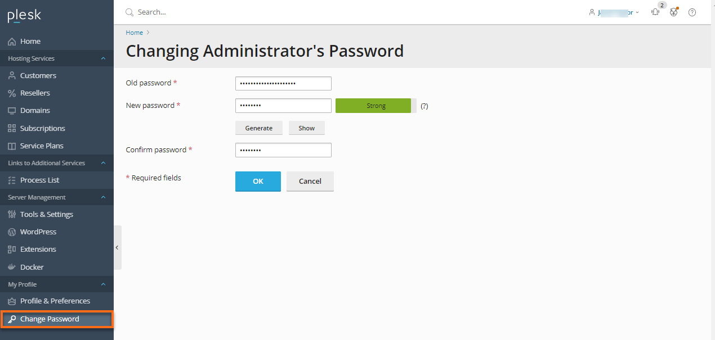Collapse the sidebar using the chevron
715x340 pixels.
pyautogui.click(x=117, y=247)
